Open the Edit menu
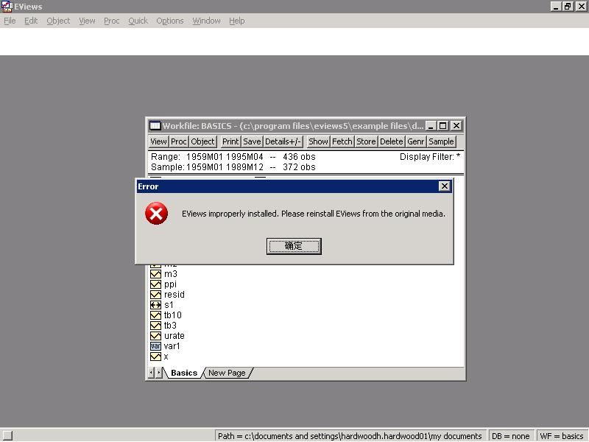Screen dimensions: 589x442 tap(31, 21)
